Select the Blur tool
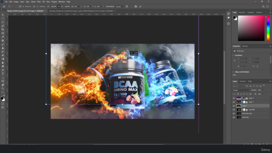Image resolution: width=272 pixels, height=153 pixels. (x=3, y=62)
